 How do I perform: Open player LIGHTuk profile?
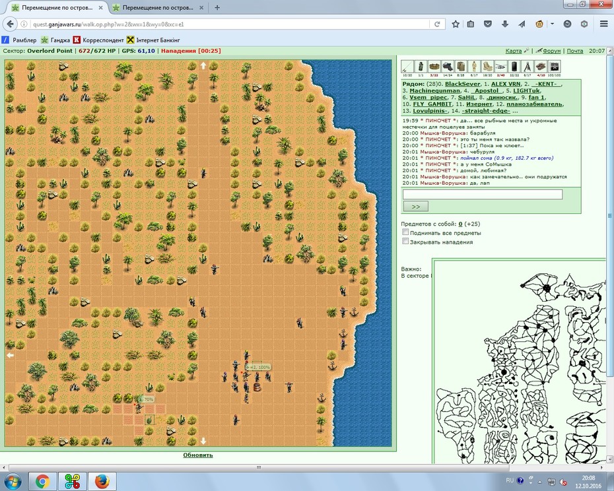pos(527,90)
